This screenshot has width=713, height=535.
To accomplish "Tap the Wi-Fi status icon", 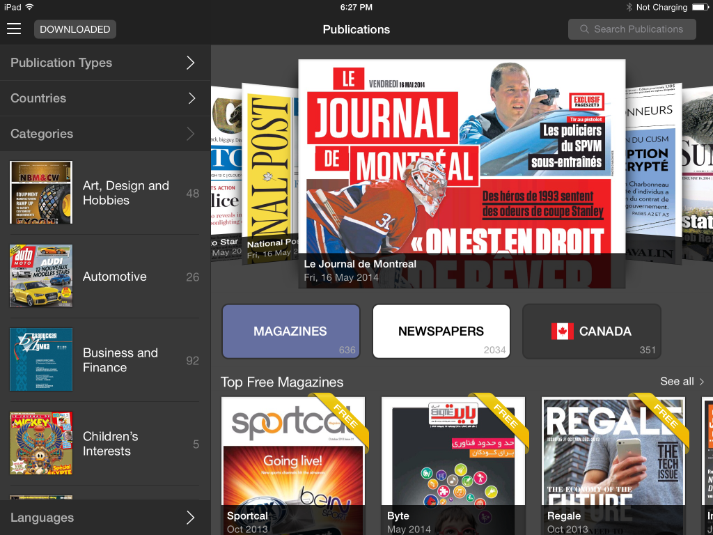I will click(29, 7).
